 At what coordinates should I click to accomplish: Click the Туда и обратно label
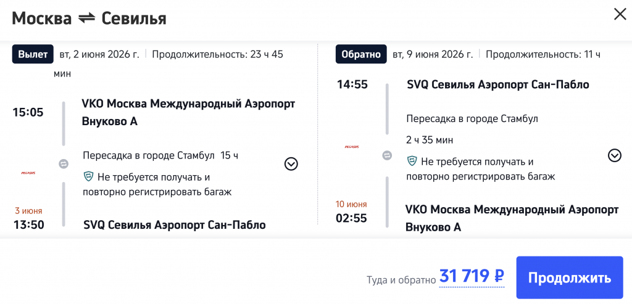(401, 279)
